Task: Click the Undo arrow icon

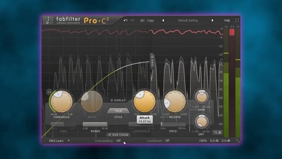Action: [x=125, y=20]
